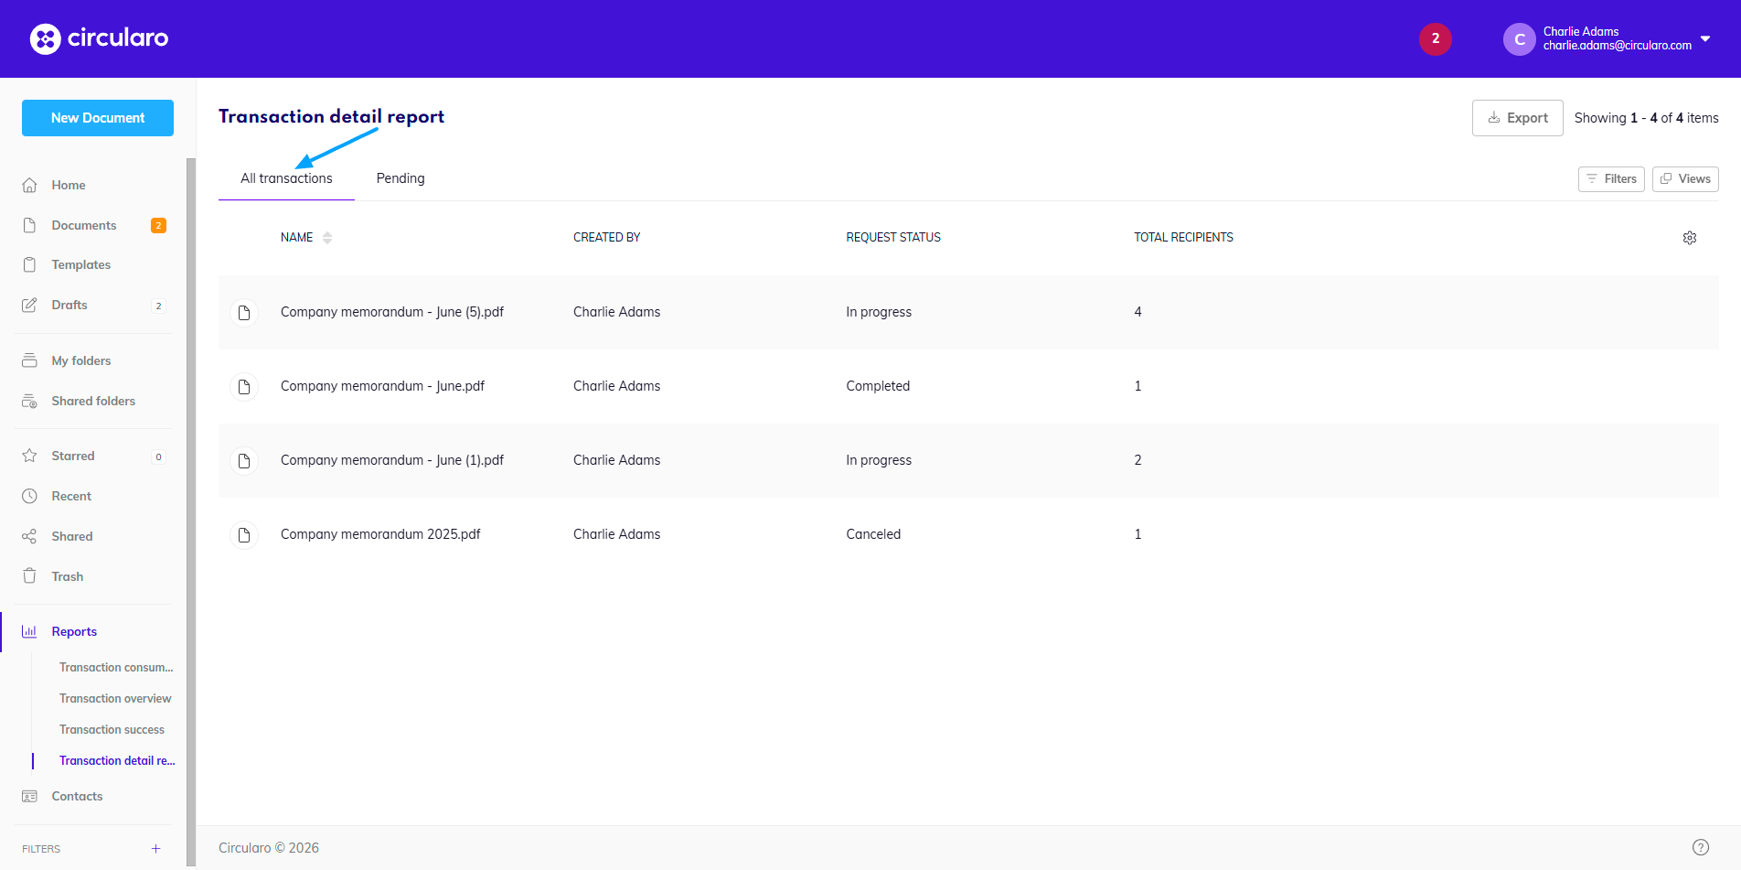
Task: Click the help question mark icon
Action: coord(1700,847)
